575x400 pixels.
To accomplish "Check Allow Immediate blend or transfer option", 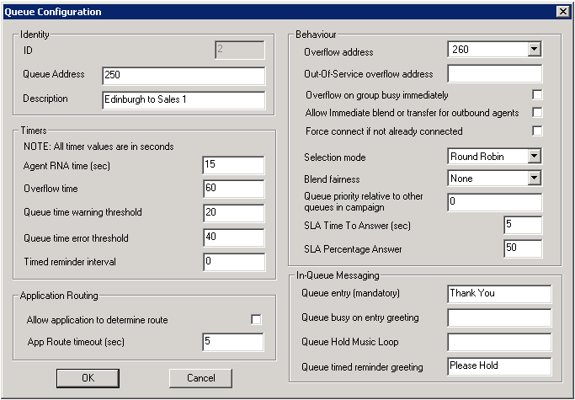I will [537, 113].
